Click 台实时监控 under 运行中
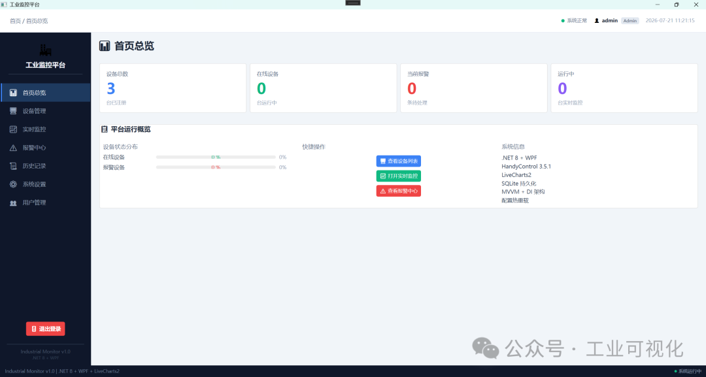The width and height of the screenshot is (706, 377). 570,103
